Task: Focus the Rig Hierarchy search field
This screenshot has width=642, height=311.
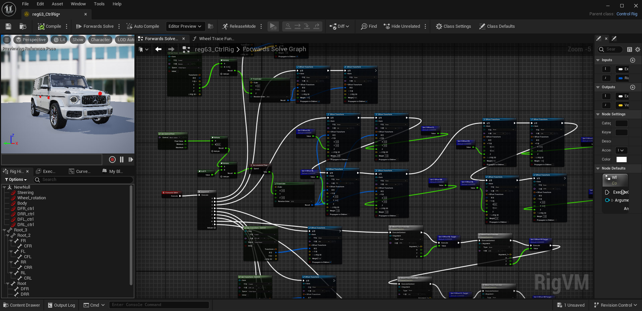Action: pos(84,180)
